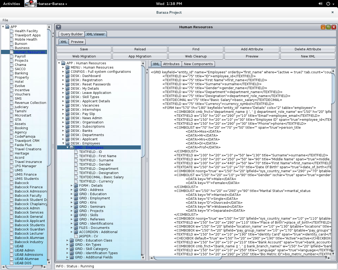
Task: Collapse the DESK : Employees tree node
Action: pyautogui.click(x=63, y=143)
